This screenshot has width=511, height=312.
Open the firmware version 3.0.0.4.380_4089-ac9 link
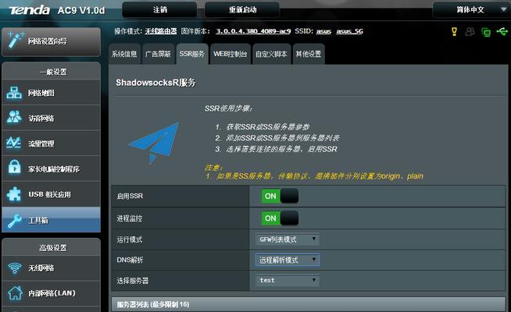coord(253,31)
